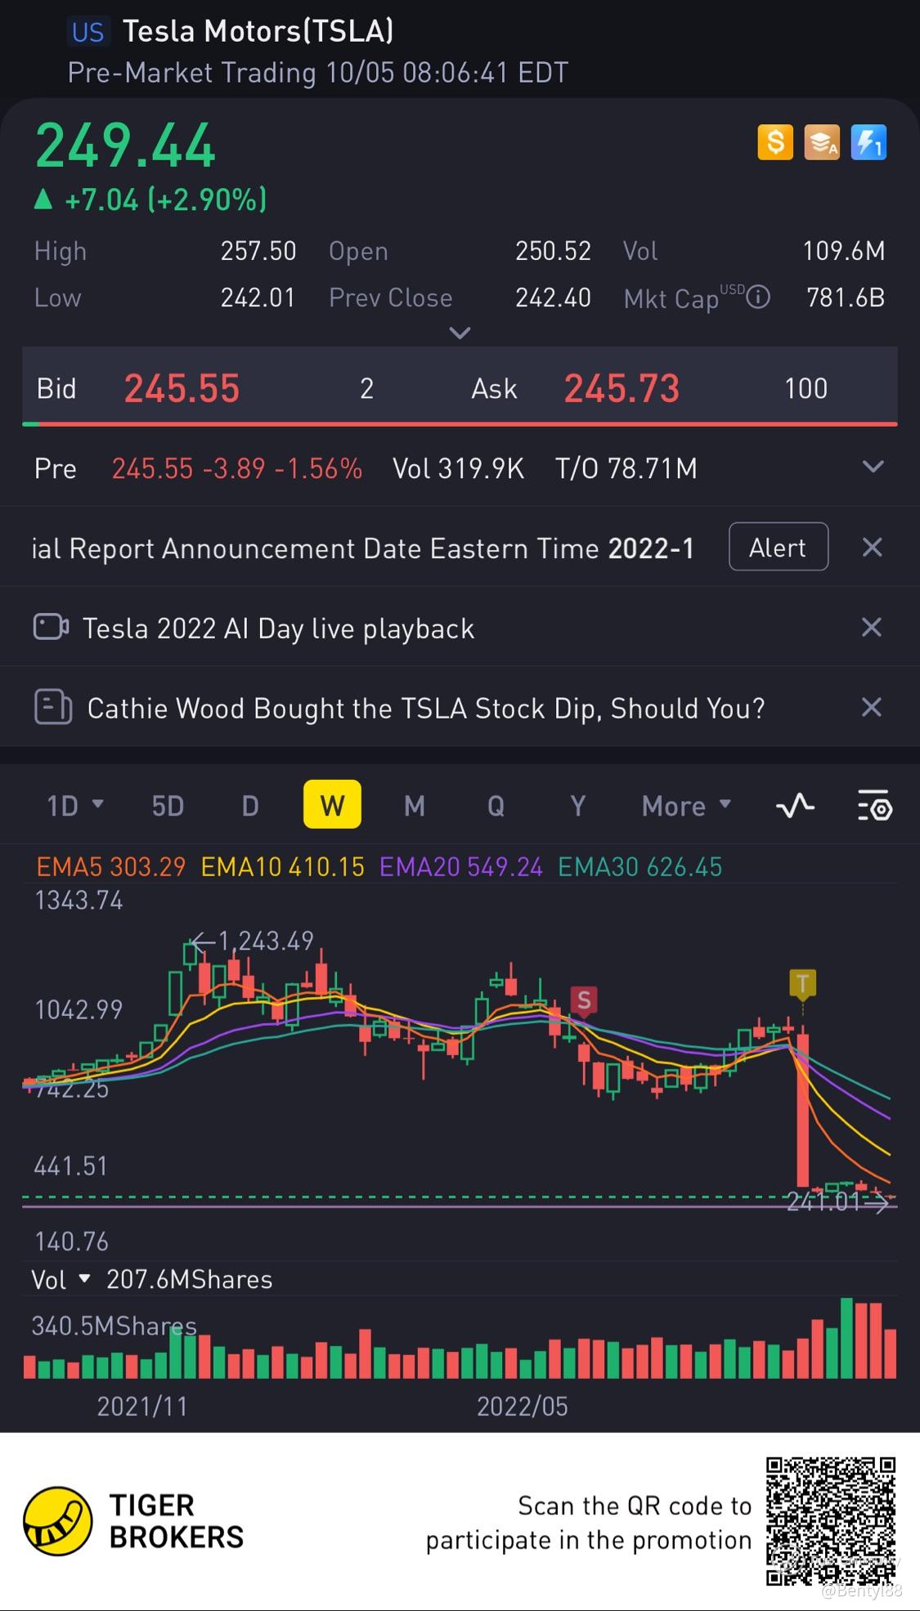Tap the EMA5 303.29 indicator label
The image size is (920, 1611).
[x=111, y=866]
